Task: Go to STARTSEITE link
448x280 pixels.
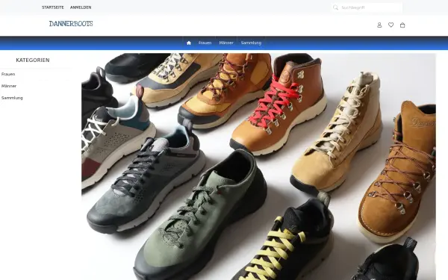Action: [53, 7]
